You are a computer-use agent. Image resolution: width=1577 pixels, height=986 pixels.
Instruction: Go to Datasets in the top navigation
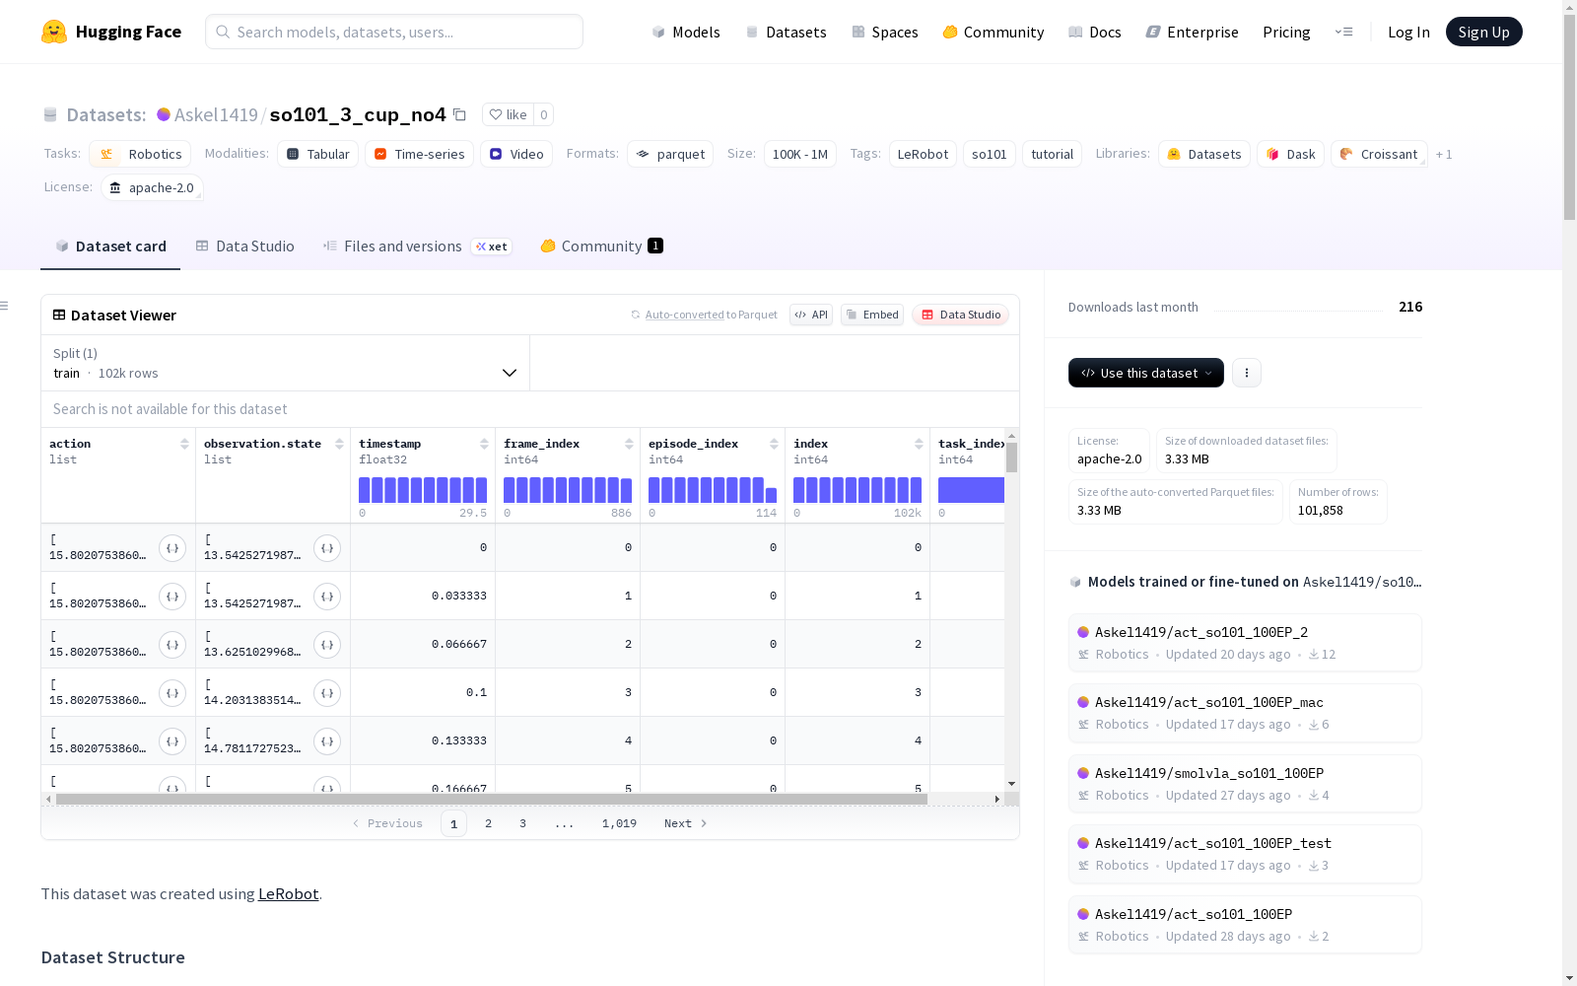[786, 32]
